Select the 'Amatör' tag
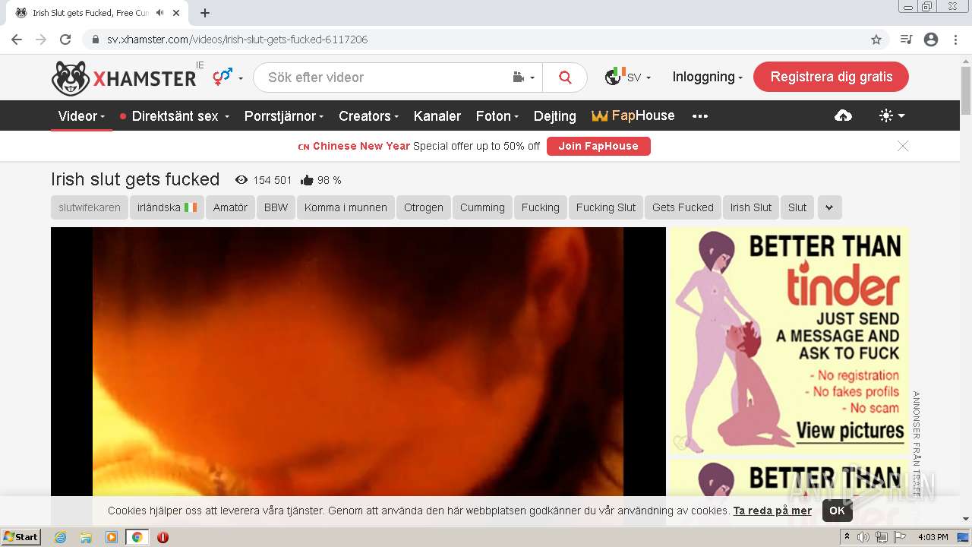The height and width of the screenshot is (547, 972). (x=230, y=207)
